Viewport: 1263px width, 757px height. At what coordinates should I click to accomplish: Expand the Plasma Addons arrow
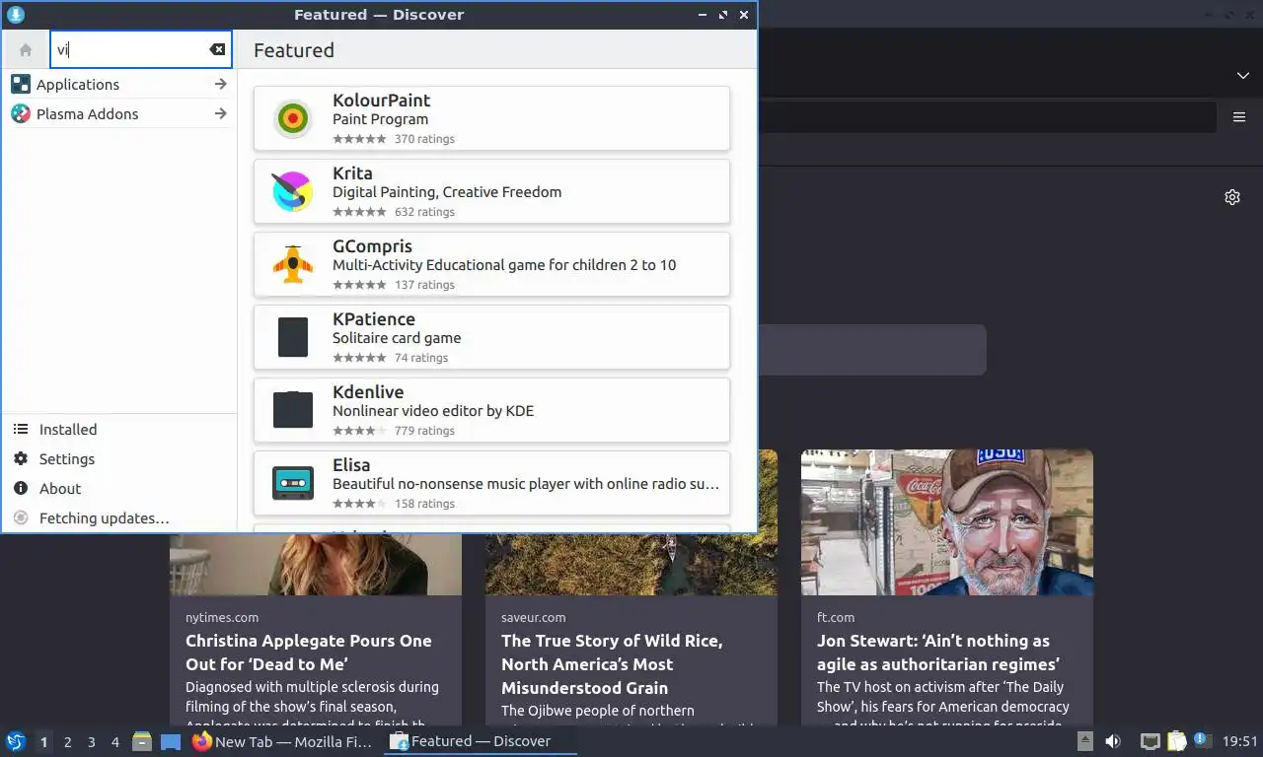tap(220, 114)
